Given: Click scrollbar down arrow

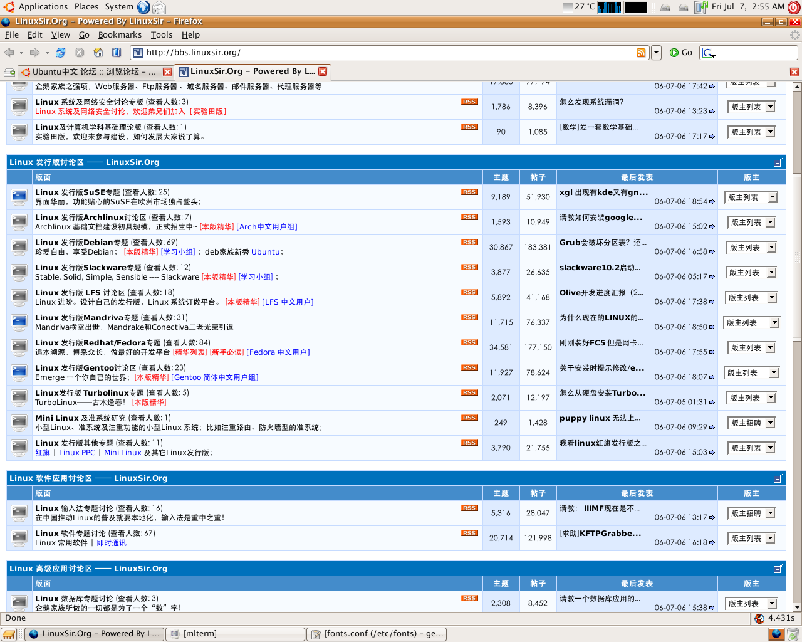Looking at the screenshot, I should click(x=797, y=607).
